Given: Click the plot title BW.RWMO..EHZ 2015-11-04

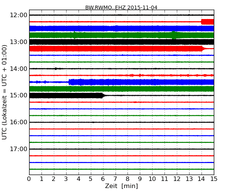Looking at the screenshot, I should tap(121, 7).
